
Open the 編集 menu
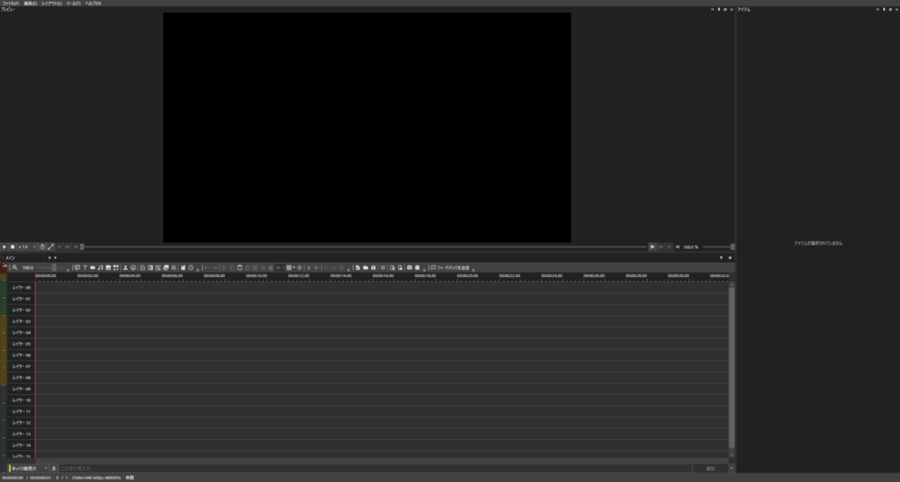pos(31,4)
